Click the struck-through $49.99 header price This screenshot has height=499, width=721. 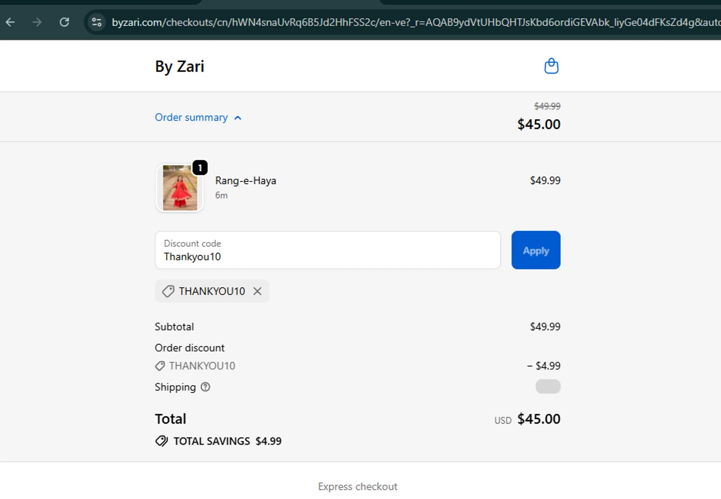coord(547,106)
